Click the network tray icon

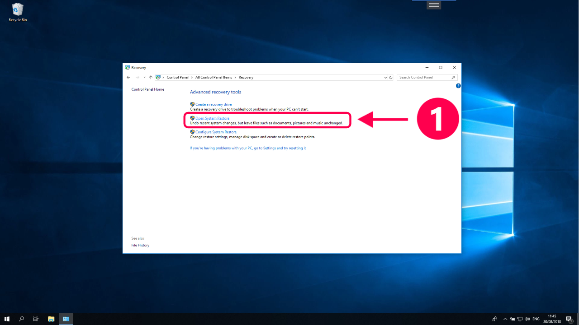[x=520, y=319]
